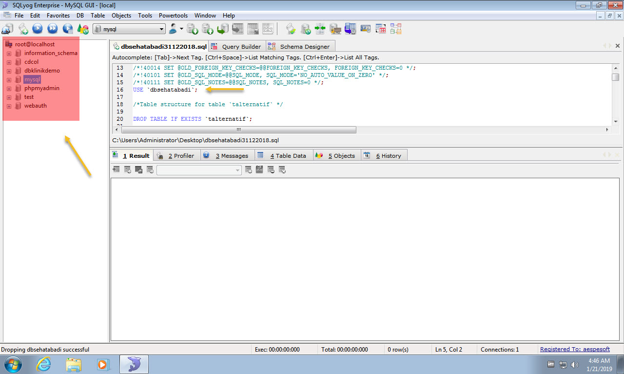
Task: Click the Schema Synchronization green arrows icon
Action: pyautogui.click(x=320, y=29)
